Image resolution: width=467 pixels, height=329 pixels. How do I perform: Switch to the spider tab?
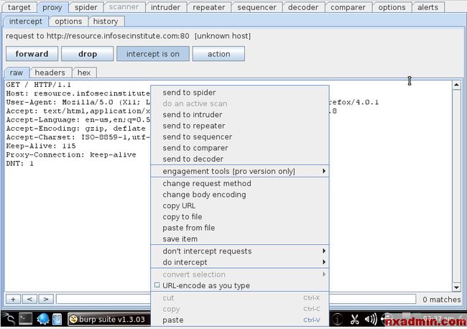[85, 7]
